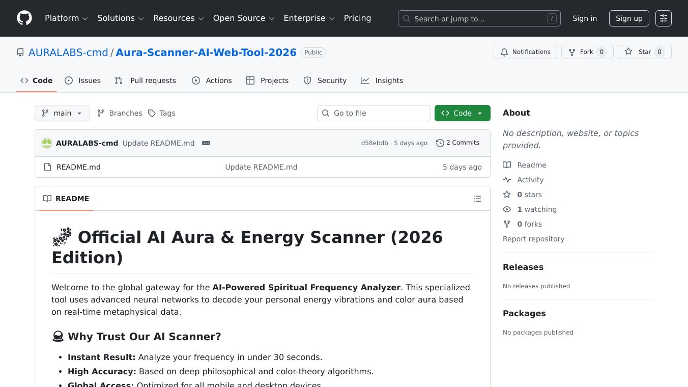Open the repository bookmark icon next to AURALABS-cmd
The width and height of the screenshot is (688, 387).
point(20,52)
